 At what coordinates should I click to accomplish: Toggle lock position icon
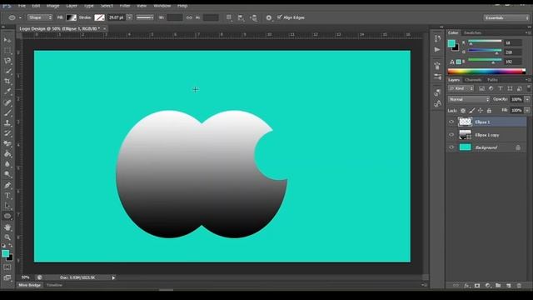point(481,111)
